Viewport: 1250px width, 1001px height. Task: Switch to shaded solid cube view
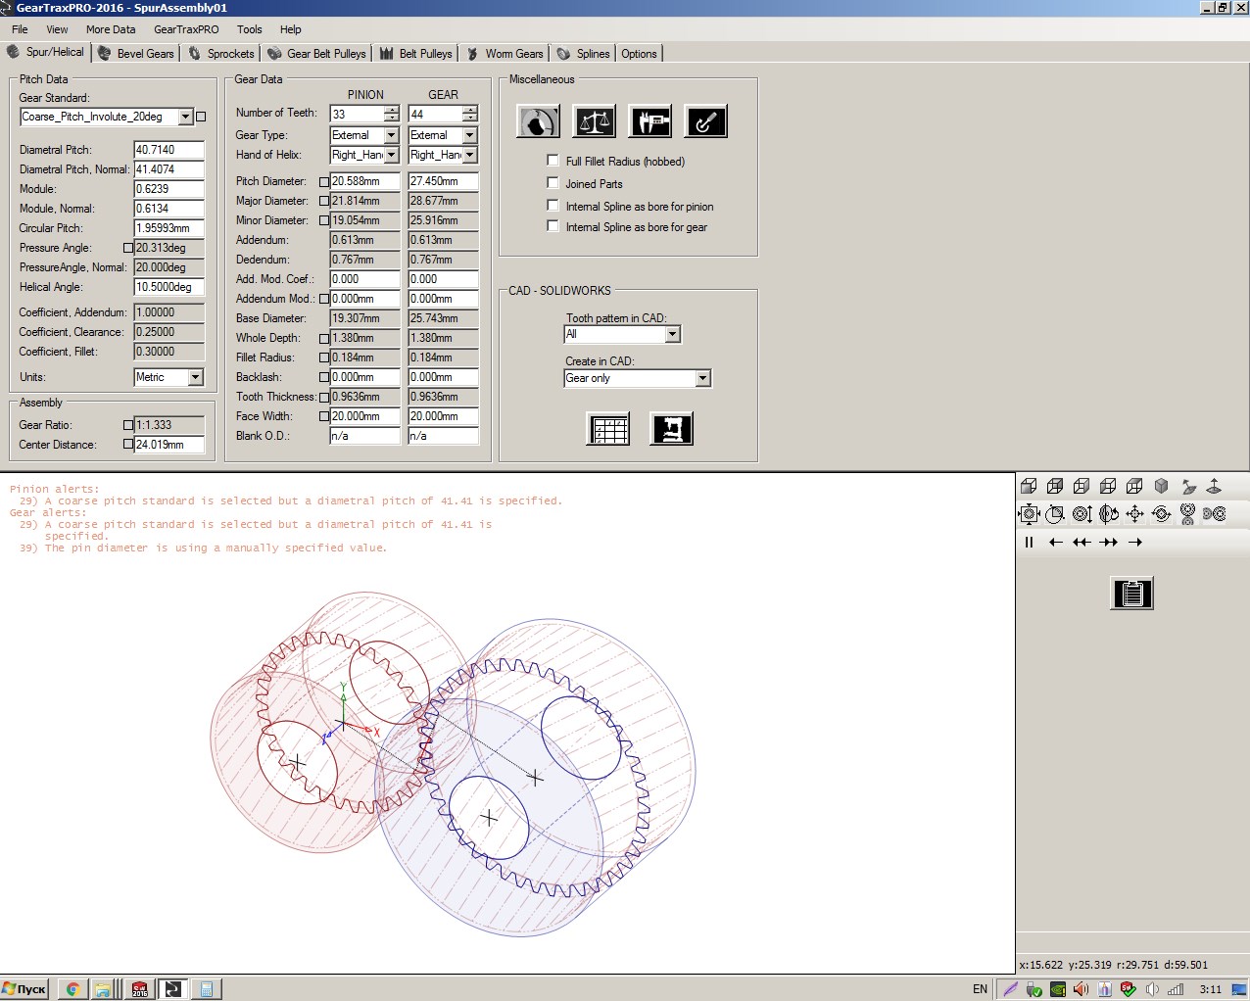click(1161, 486)
